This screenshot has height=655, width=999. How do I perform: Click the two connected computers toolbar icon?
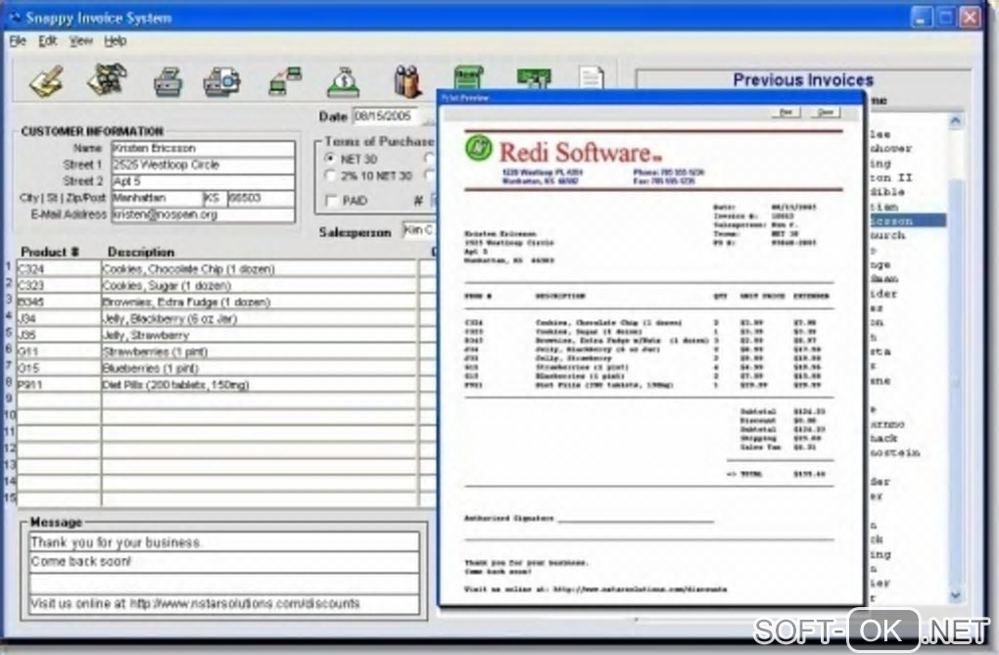click(x=285, y=81)
